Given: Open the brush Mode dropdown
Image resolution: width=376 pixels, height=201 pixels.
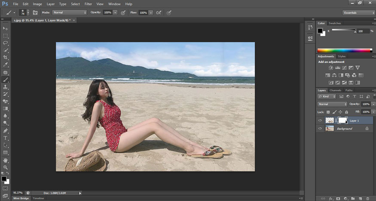Looking at the screenshot, I should tap(69, 12).
